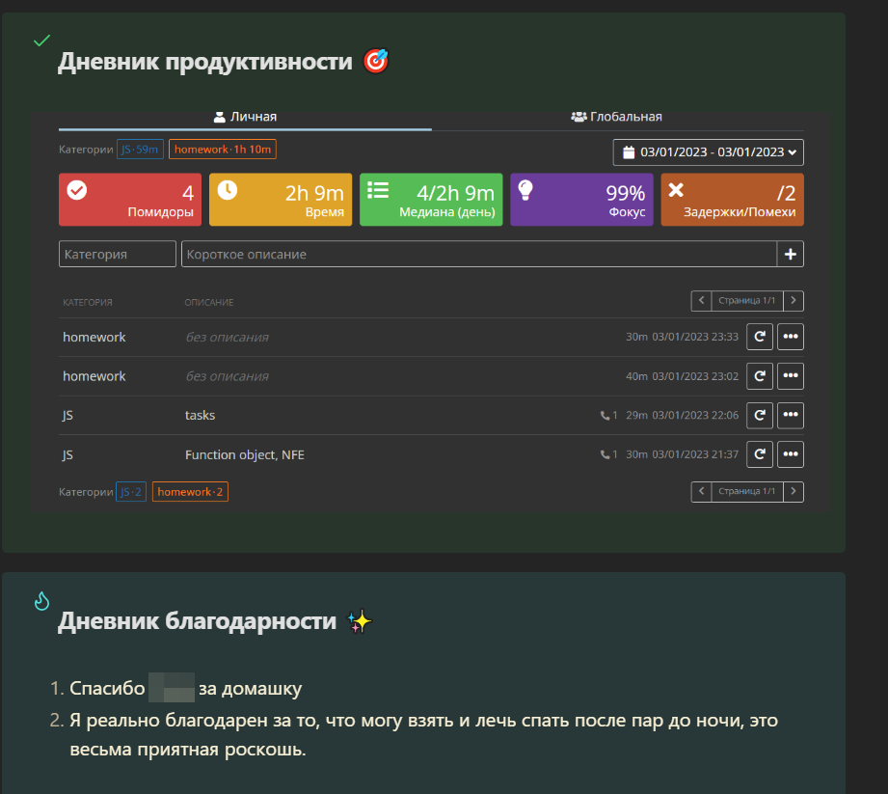Click the clock icon on Время card
Viewport: 888px width, 794px height.
pyautogui.click(x=228, y=190)
